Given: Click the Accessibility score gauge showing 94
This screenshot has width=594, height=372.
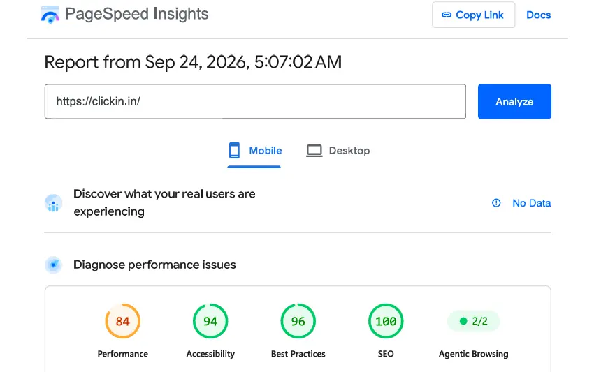Looking at the screenshot, I should pos(210,321).
